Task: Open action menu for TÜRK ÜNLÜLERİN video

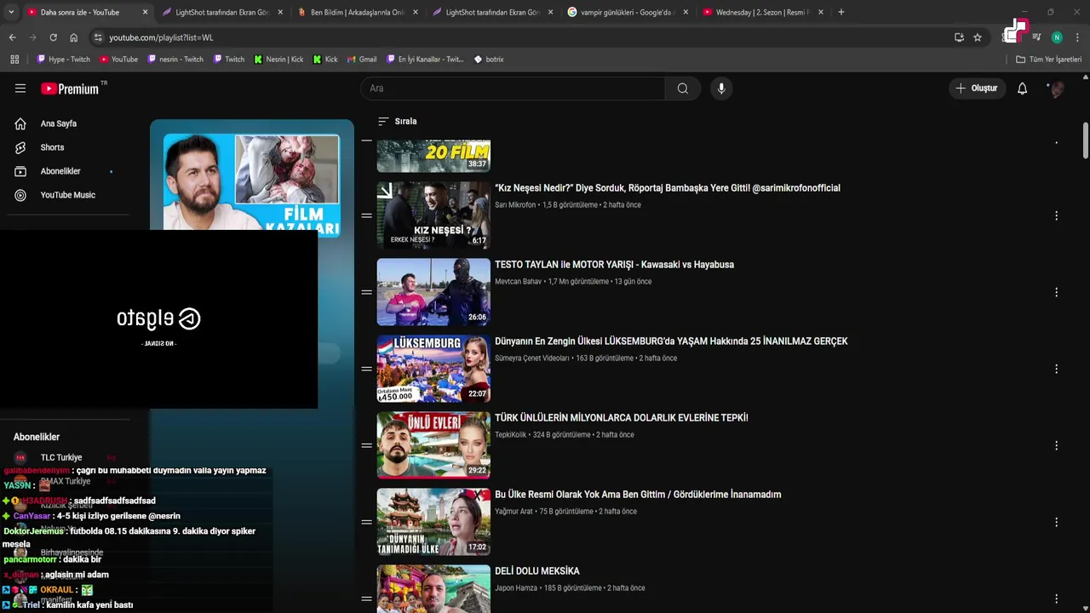Action: [1056, 445]
